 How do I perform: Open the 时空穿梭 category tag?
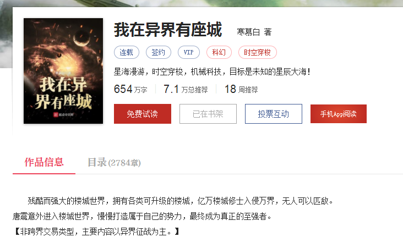258,52
